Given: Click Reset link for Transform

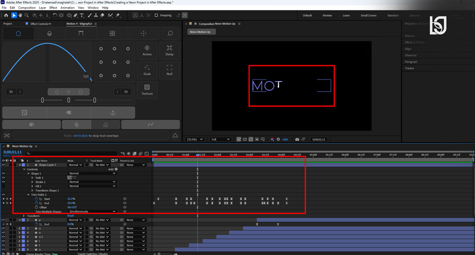Looking at the screenshot, I should click(71, 216).
